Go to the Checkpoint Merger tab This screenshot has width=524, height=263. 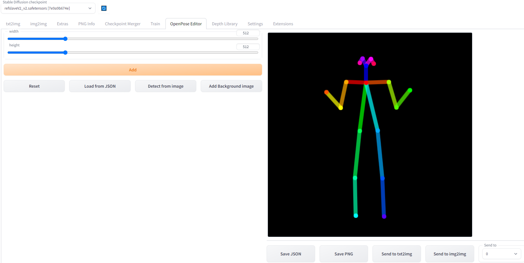point(122,24)
